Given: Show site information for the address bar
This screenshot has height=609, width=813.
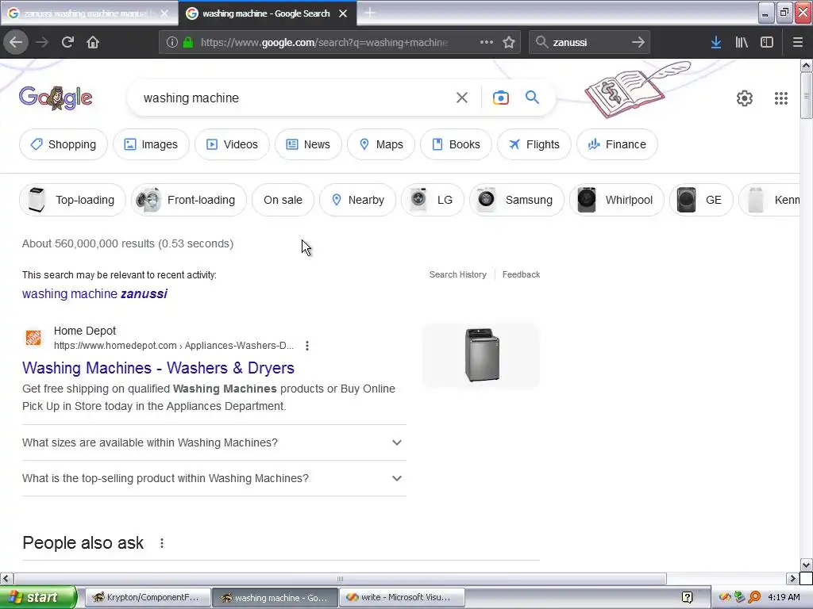Looking at the screenshot, I should coord(172,42).
